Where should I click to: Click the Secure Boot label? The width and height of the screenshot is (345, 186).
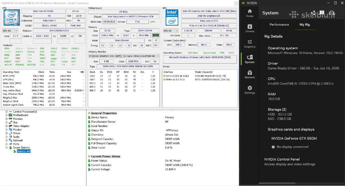[209, 53]
